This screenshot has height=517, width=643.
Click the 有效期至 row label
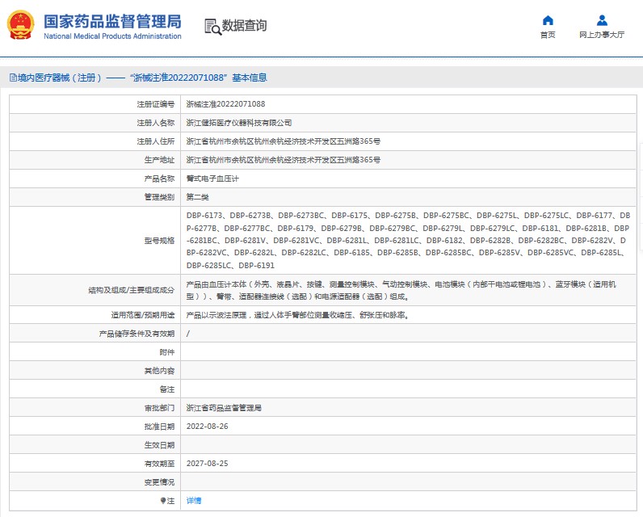[x=159, y=464]
